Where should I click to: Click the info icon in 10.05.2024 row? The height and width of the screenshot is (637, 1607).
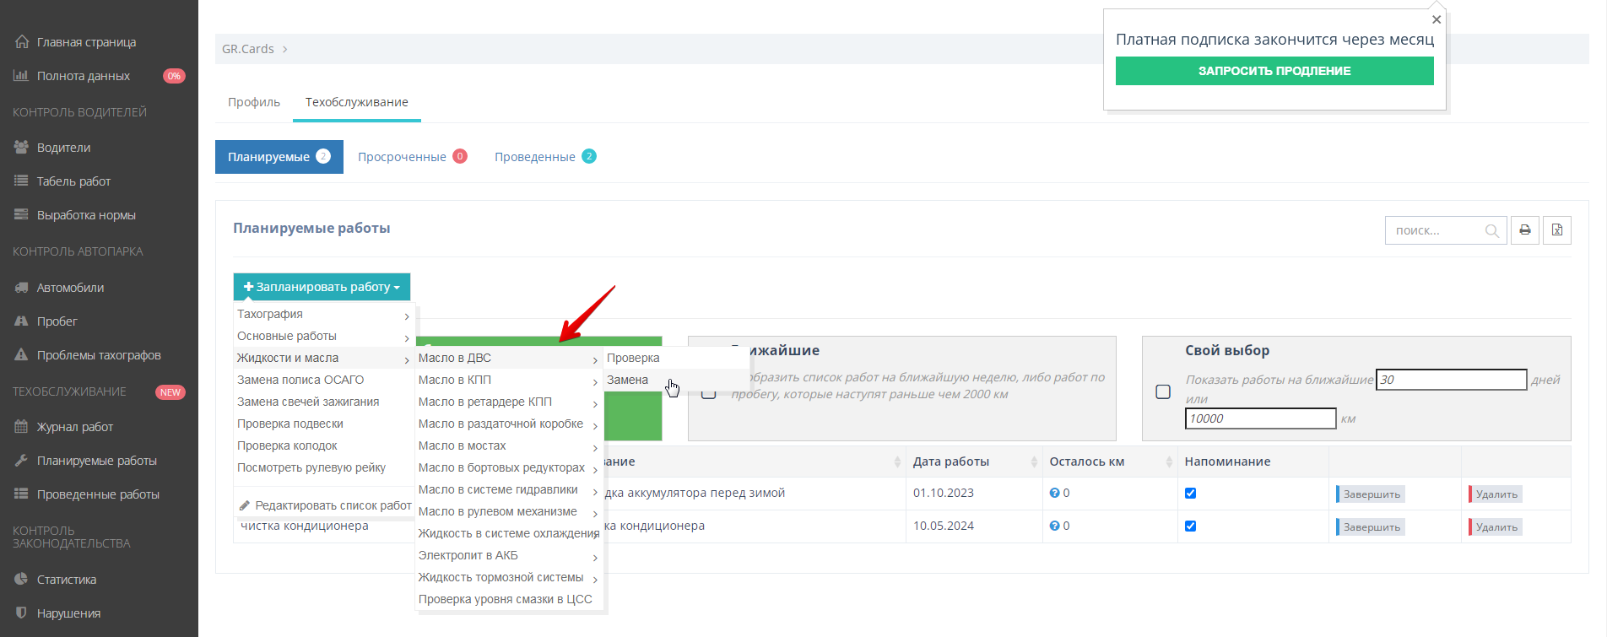(x=1054, y=526)
